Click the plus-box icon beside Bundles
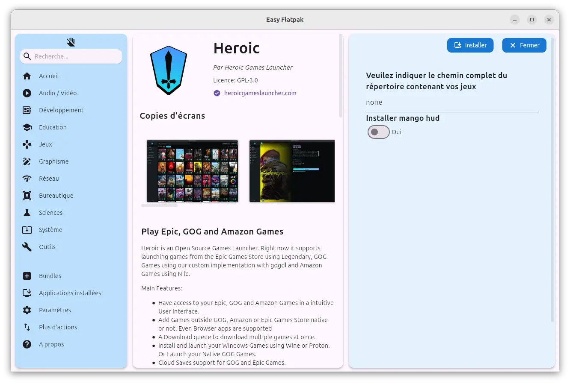 27,276
